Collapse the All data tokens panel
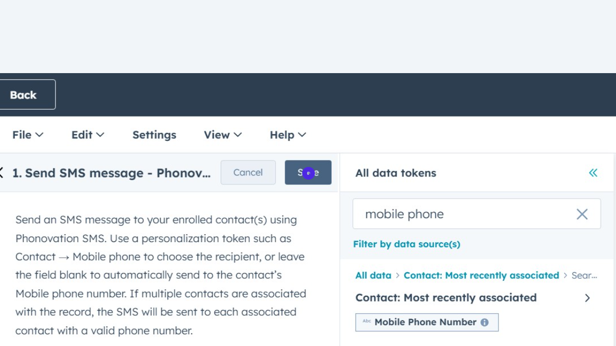This screenshot has height=346, width=616. [593, 173]
